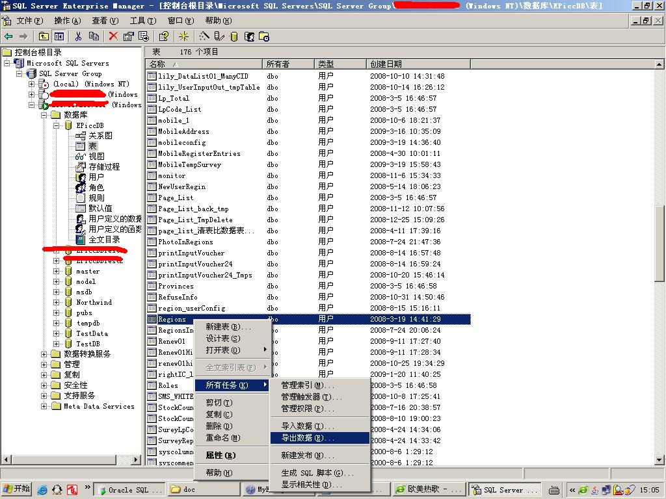Click the 开始 Start button

click(16, 489)
